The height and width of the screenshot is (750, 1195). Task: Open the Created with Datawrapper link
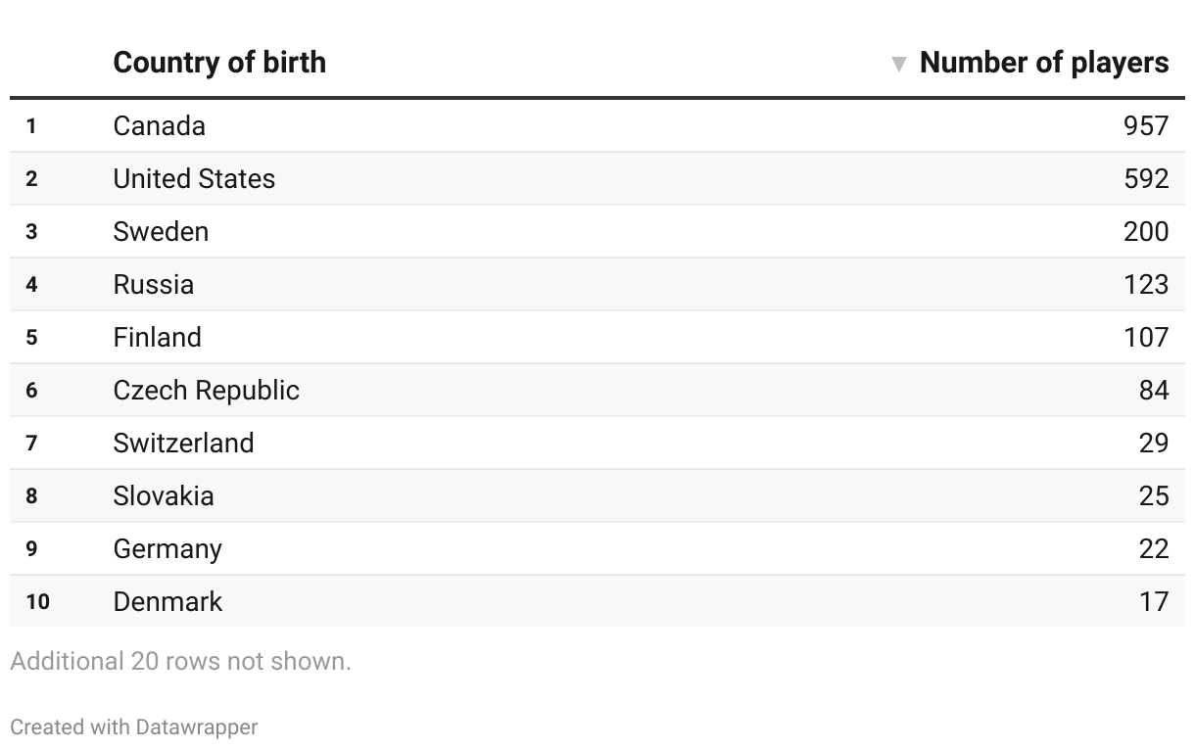[134, 727]
